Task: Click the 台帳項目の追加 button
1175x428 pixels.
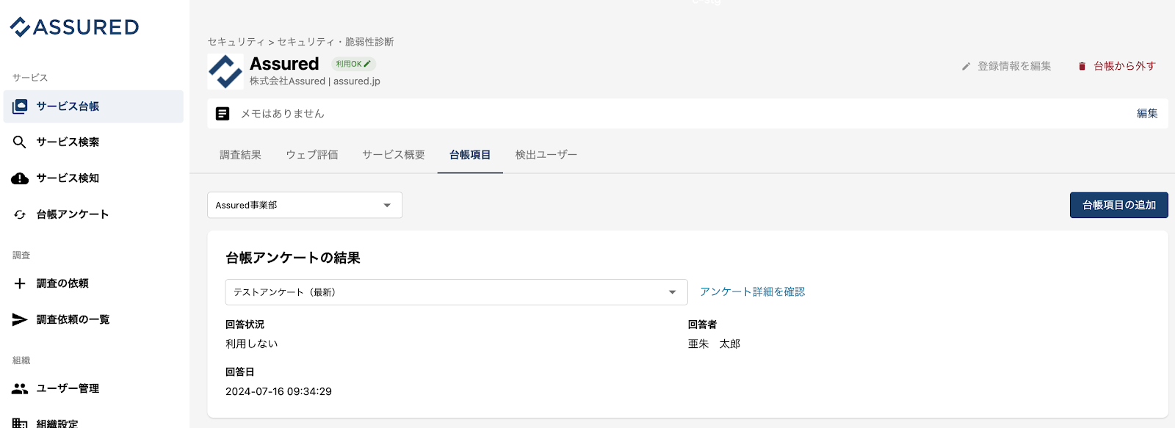Action: (1119, 206)
